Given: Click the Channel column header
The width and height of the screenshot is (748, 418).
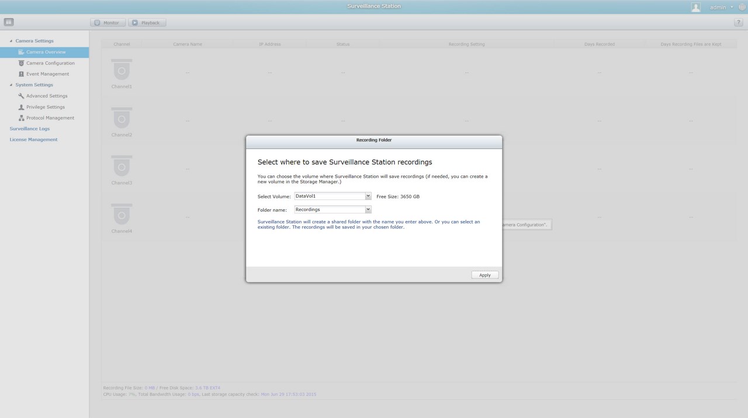Looking at the screenshot, I should pos(122,44).
